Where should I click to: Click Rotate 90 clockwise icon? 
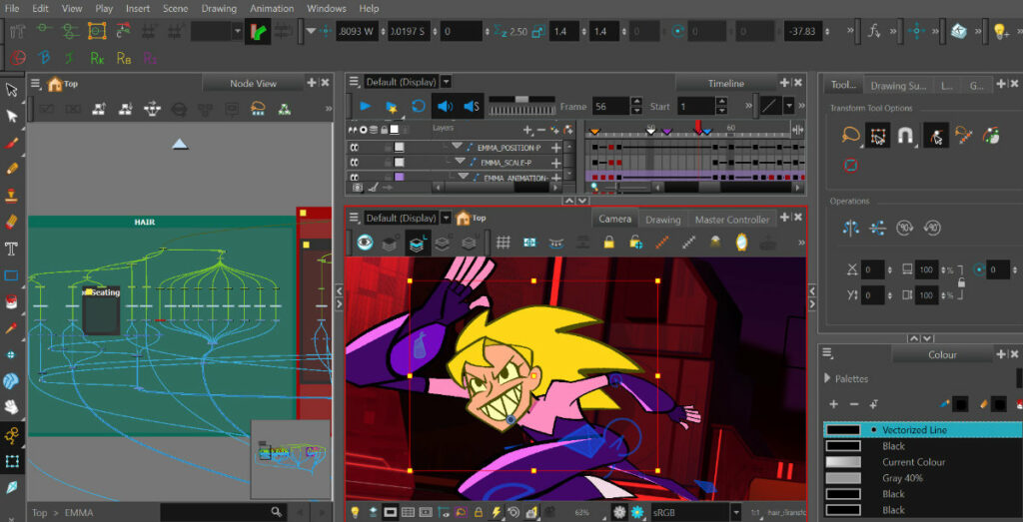(904, 228)
